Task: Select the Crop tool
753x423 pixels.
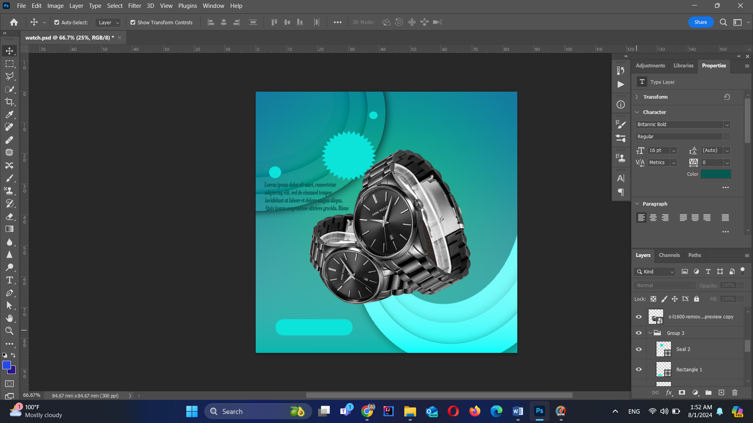Action: [x=9, y=102]
